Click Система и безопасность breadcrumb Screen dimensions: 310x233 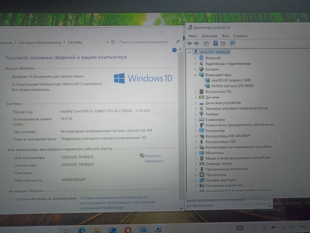pyautogui.click(x=40, y=42)
